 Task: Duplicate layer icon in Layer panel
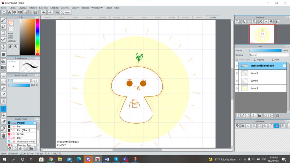tap(266, 116)
